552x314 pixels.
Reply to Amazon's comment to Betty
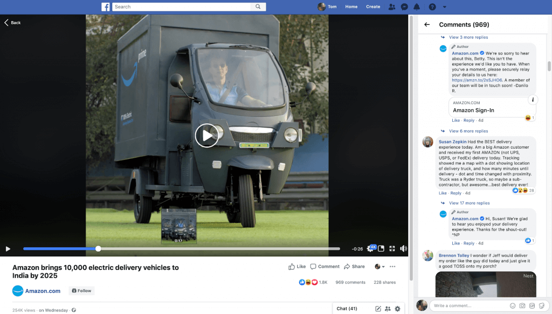pyautogui.click(x=469, y=120)
